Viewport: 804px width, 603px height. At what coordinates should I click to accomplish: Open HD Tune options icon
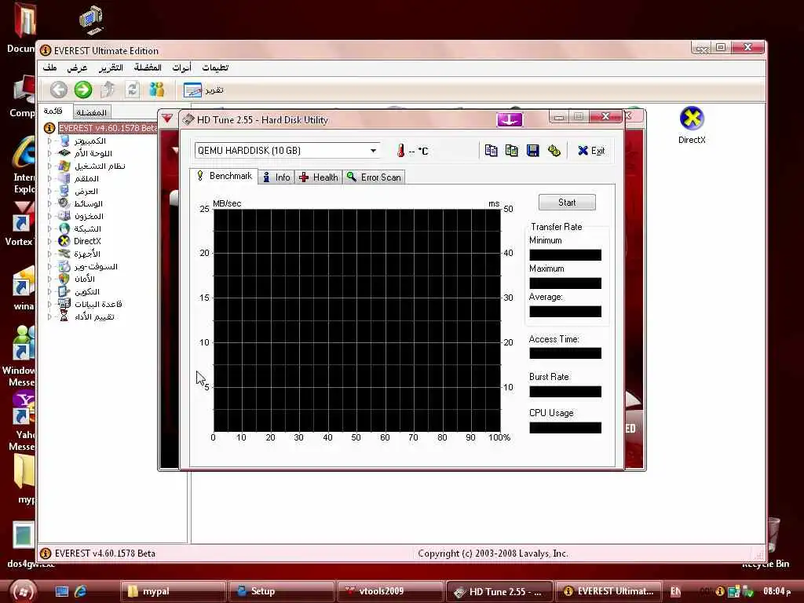pos(554,150)
